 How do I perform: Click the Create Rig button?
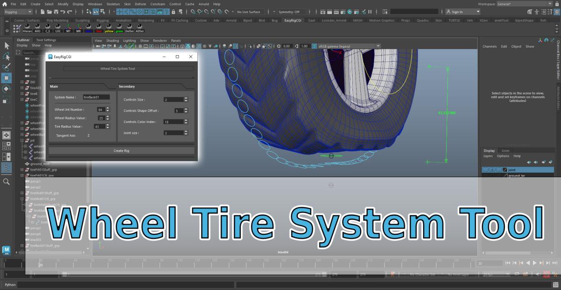click(x=121, y=151)
